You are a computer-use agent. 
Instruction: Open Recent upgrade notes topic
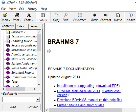tap(24, 45)
